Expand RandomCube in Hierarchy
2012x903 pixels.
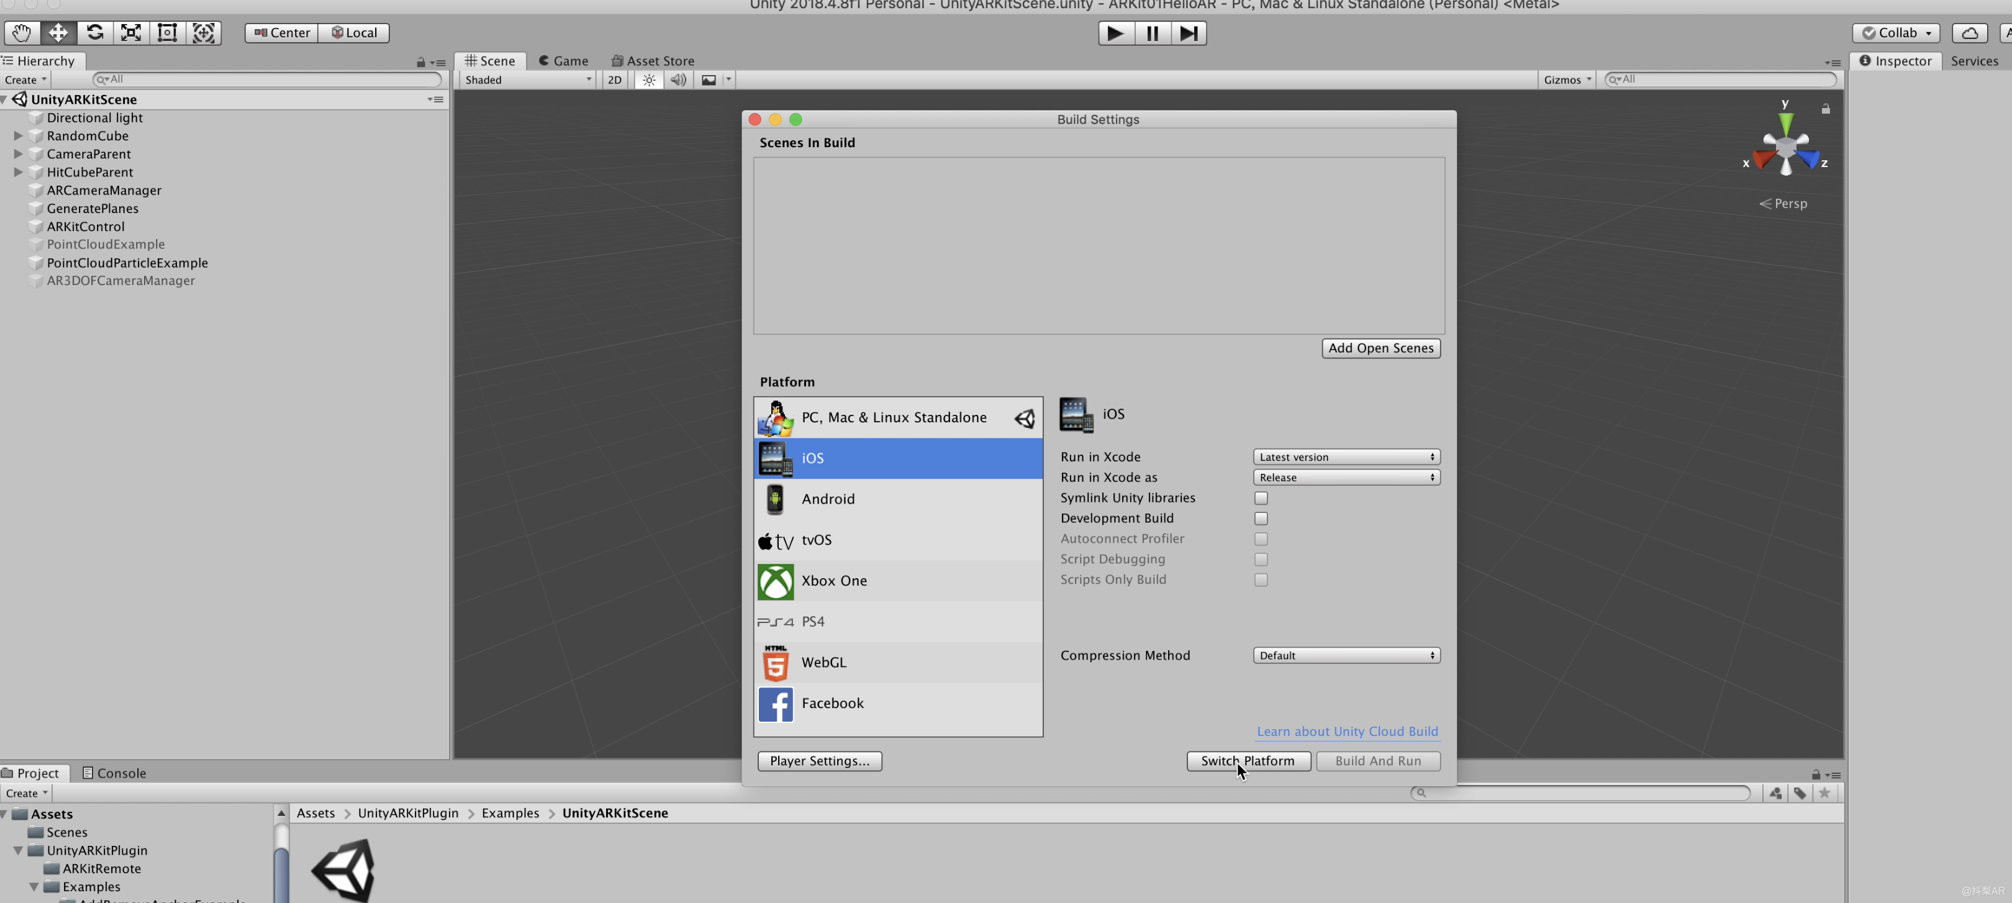coord(18,136)
